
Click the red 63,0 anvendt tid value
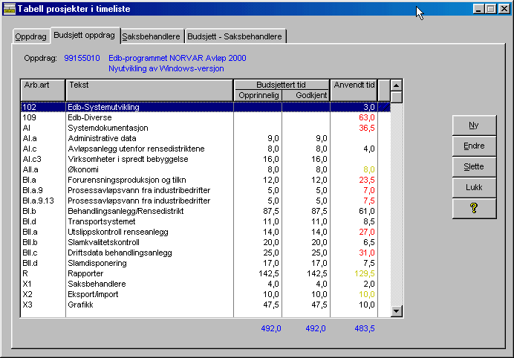367,117
